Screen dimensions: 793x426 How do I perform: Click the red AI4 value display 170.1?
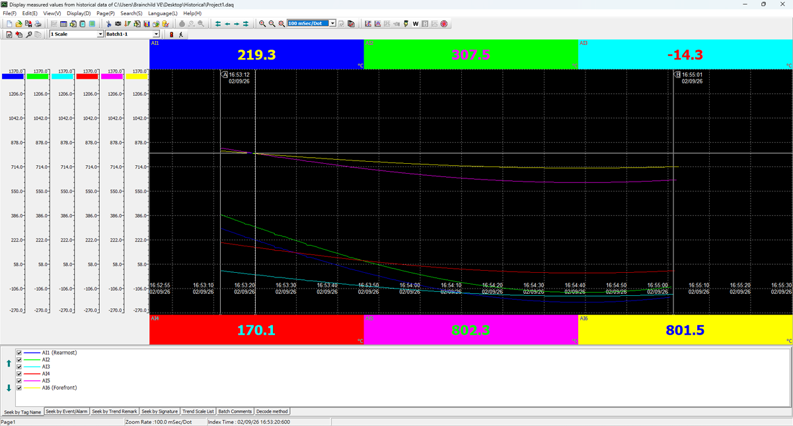(x=256, y=330)
